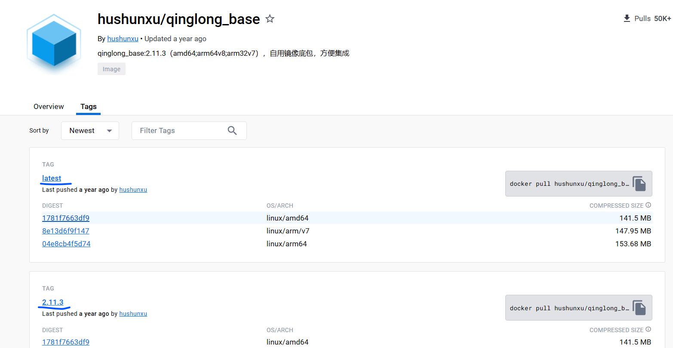Open digest 1781f7663df9 under latest tag
This screenshot has height=348, width=673.
65,218
